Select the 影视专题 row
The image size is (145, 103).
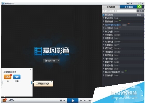tap(123, 65)
